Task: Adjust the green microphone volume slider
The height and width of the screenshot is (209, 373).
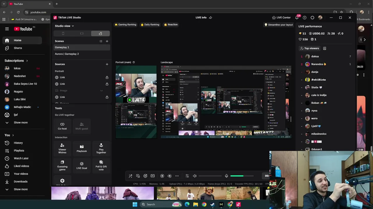Action: (242, 176)
